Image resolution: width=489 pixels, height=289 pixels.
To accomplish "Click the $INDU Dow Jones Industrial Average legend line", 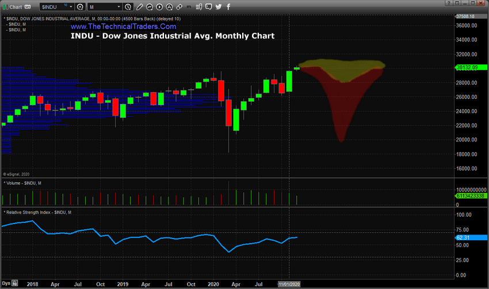I will click(92, 19).
